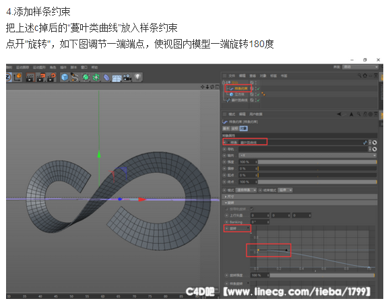
Task: Click the viewport zoom navigation icon
Action: click(x=207, y=87)
